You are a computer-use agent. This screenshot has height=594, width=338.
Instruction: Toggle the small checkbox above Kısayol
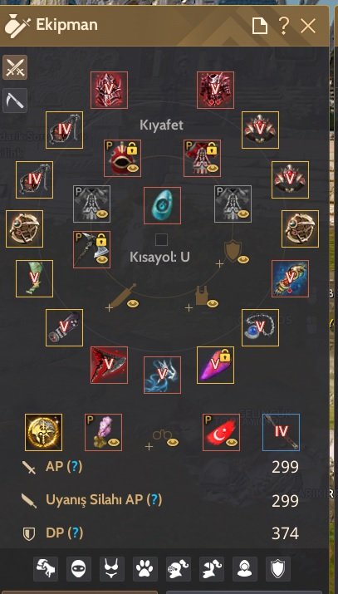(x=162, y=240)
